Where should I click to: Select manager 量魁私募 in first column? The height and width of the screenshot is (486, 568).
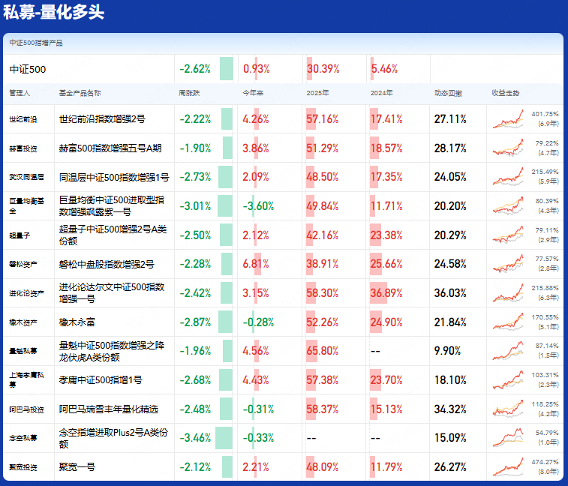(22, 351)
